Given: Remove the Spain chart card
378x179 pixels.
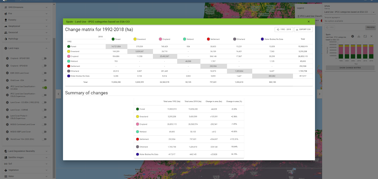Looking at the screenshot, I should click(371, 36).
